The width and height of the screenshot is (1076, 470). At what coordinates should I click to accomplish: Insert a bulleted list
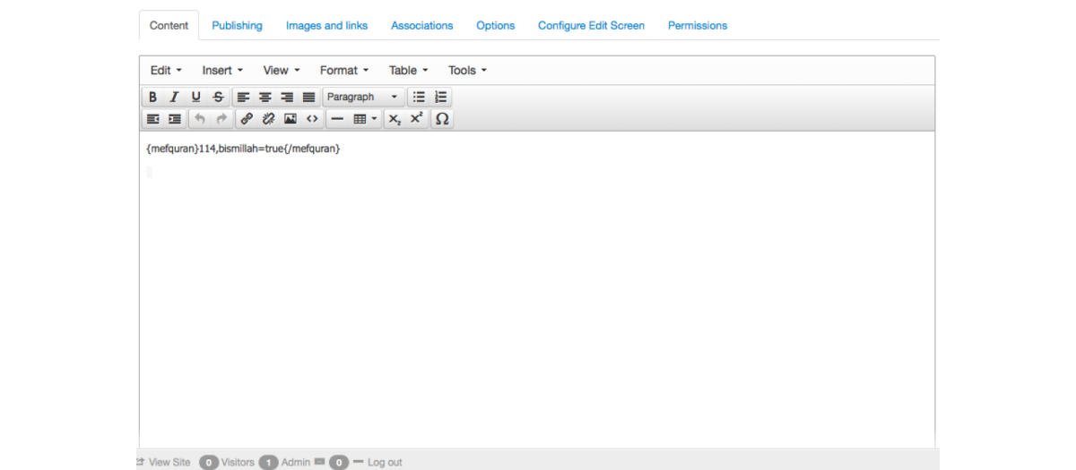(419, 97)
